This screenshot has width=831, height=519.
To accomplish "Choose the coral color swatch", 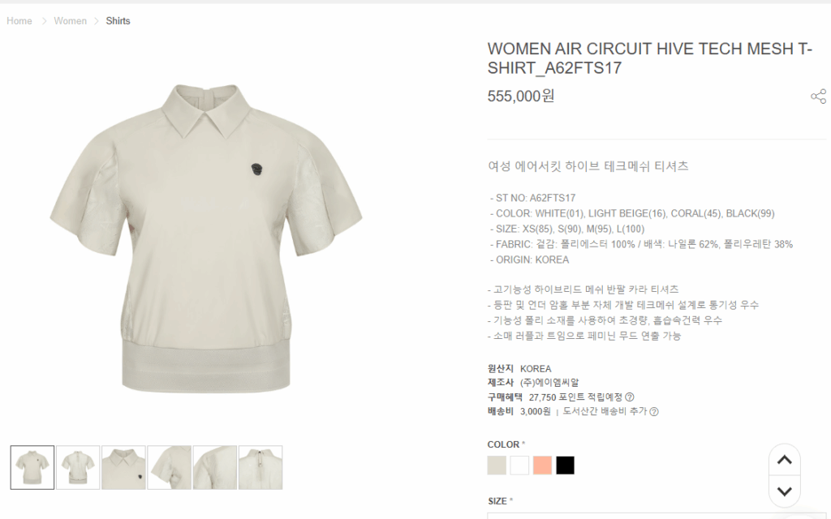I will (542, 465).
